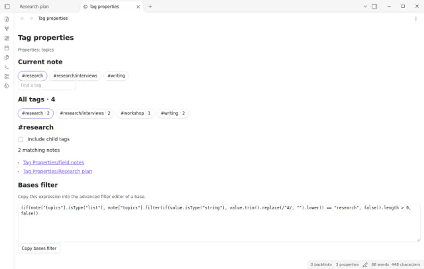
Task: Select '#research · 2' chip in All tags
Action: (36, 113)
